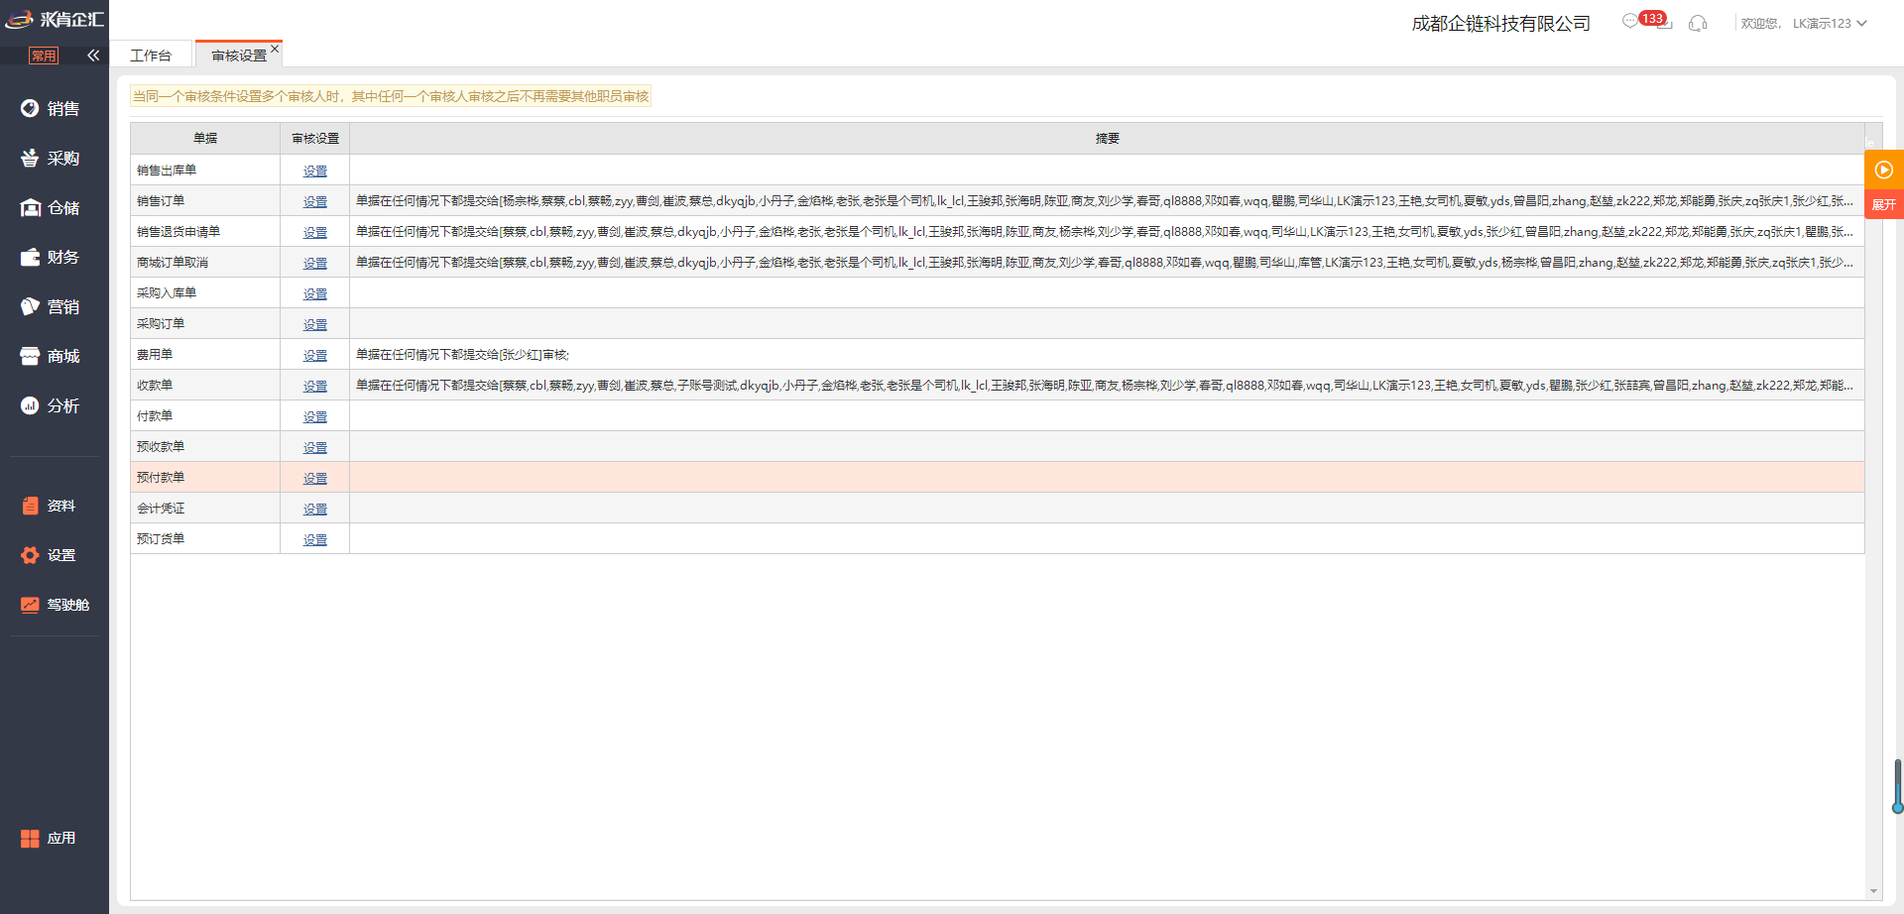The height and width of the screenshot is (914, 1904).
Task: Open the 销售 sales module icon
Action: coord(31,108)
